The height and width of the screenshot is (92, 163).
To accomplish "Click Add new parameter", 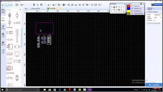I will click(154, 23).
